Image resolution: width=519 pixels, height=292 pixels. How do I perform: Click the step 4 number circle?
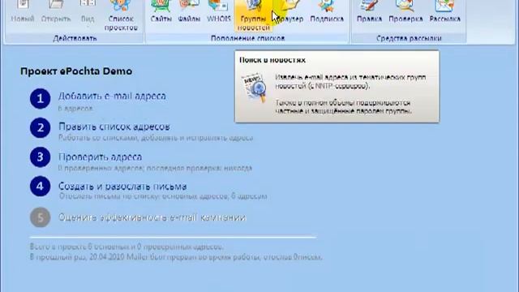click(x=40, y=186)
